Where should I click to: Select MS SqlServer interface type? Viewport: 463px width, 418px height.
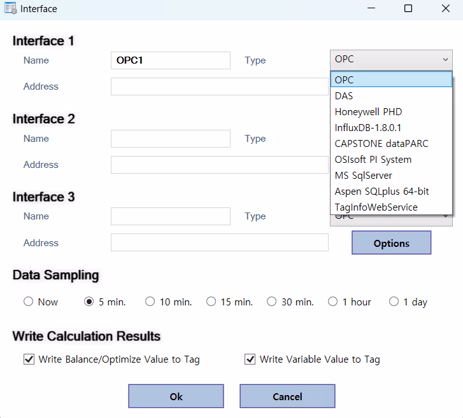[391, 176]
